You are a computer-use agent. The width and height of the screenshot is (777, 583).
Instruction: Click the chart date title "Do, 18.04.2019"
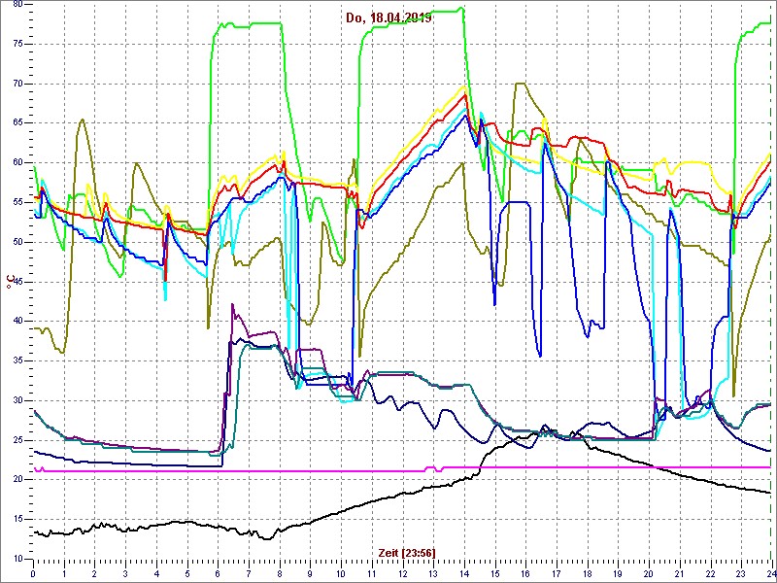(x=389, y=17)
